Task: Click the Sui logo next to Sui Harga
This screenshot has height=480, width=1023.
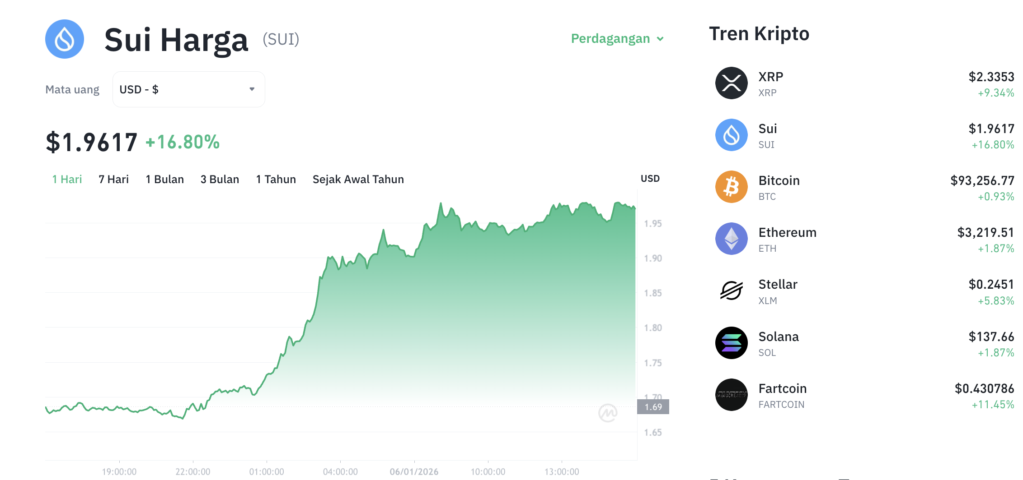Action: pos(65,39)
